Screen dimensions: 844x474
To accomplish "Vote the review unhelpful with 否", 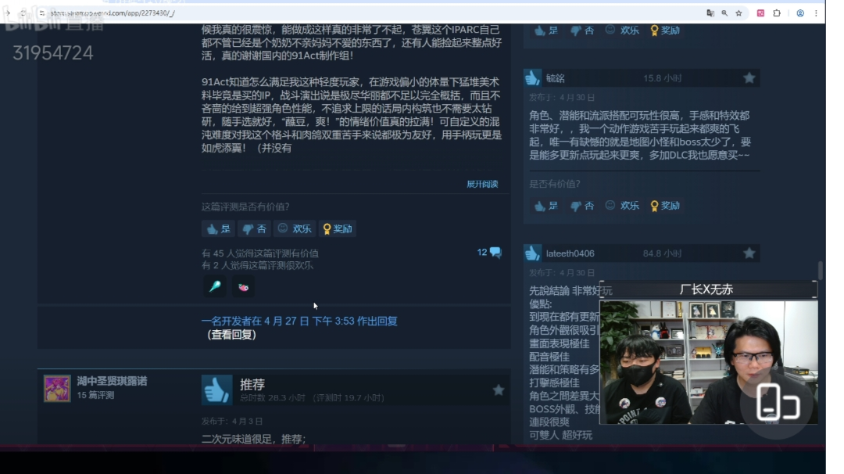I will 253,228.
